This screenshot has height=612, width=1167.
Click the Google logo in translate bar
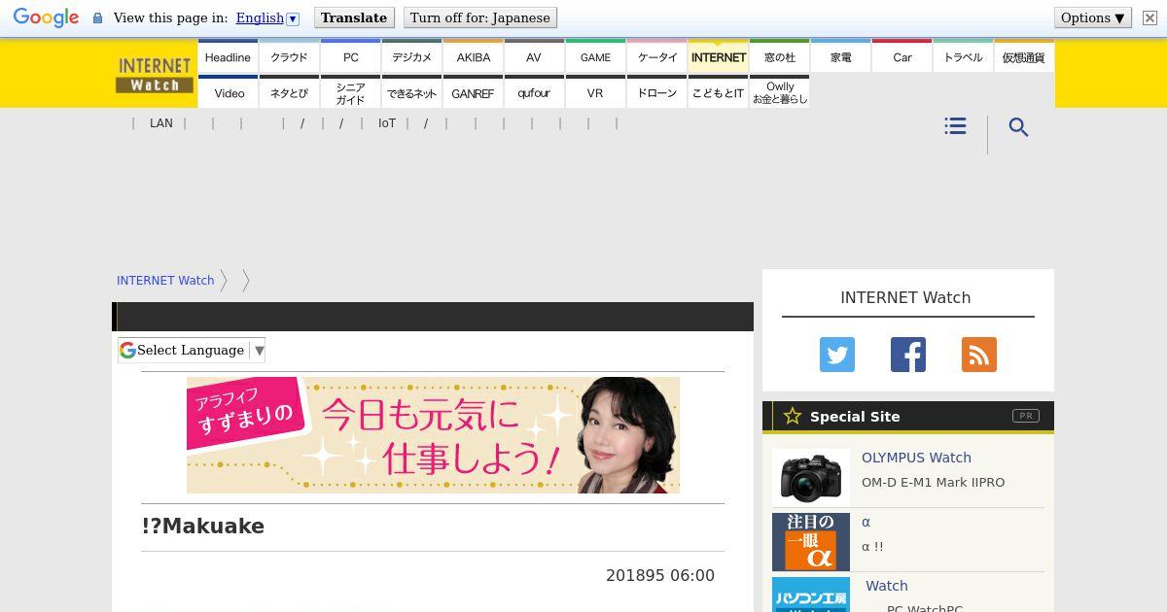point(46,17)
